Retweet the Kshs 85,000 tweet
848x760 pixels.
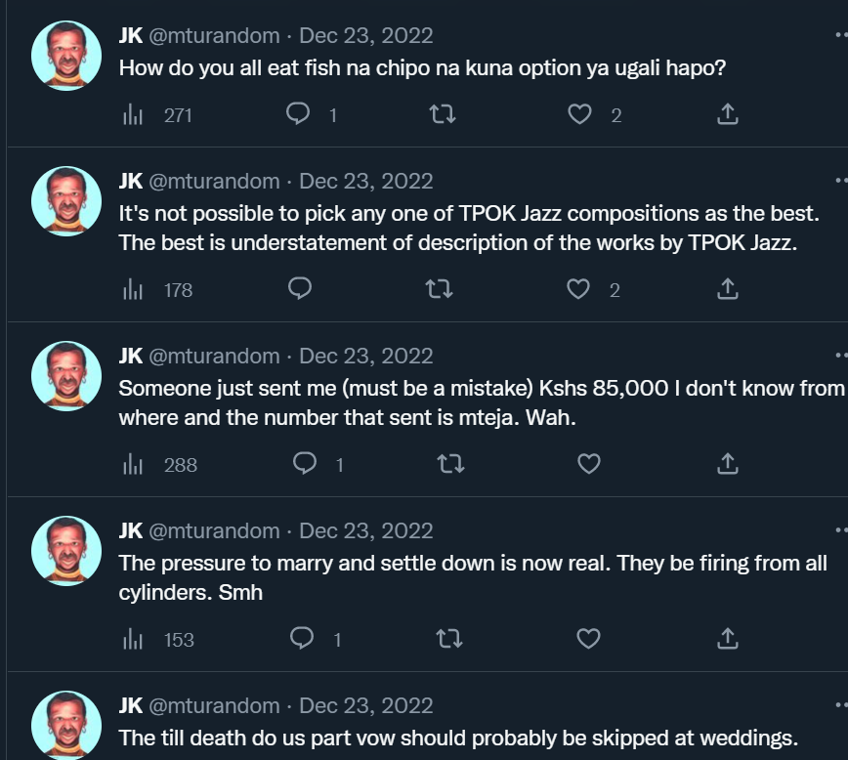click(x=449, y=464)
